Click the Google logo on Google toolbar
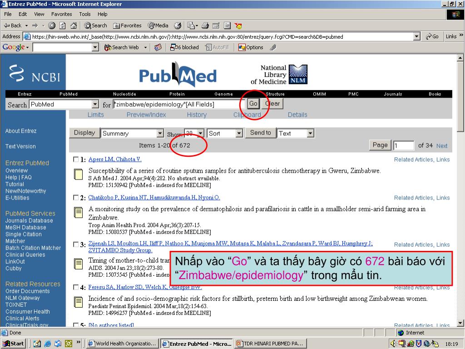This screenshot has width=465, height=349. pyautogui.click(x=14, y=47)
